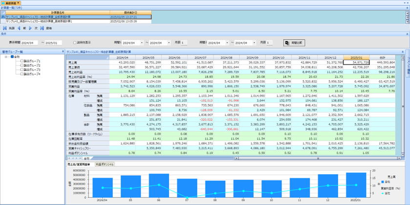Open the 期間2 start month dropdown
Viewport: 410px width, 205px height.
tap(227, 42)
